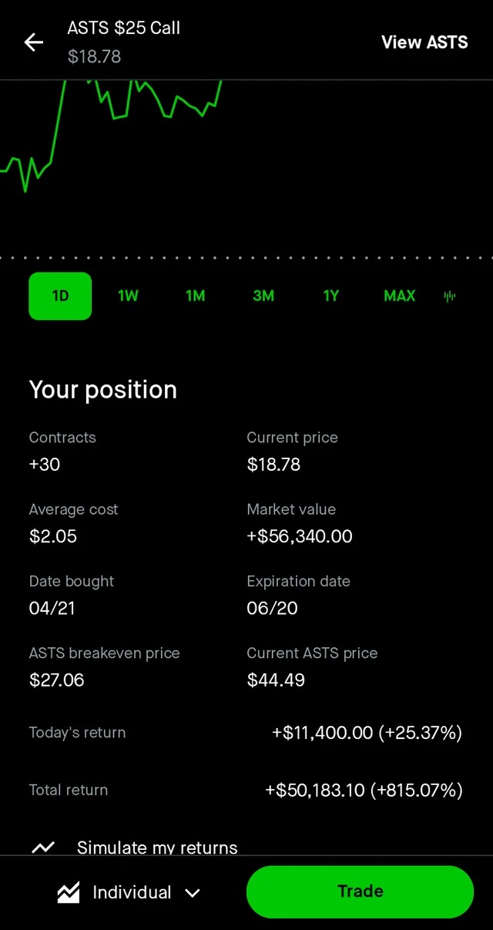The width and height of the screenshot is (493, 930).
Task: Select the 3M chart range
Action: pos(263,296)
